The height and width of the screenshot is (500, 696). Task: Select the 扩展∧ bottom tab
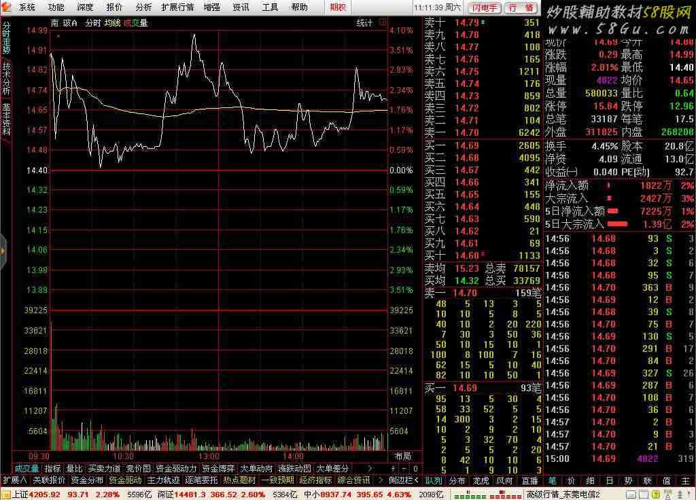click(15, 480)
